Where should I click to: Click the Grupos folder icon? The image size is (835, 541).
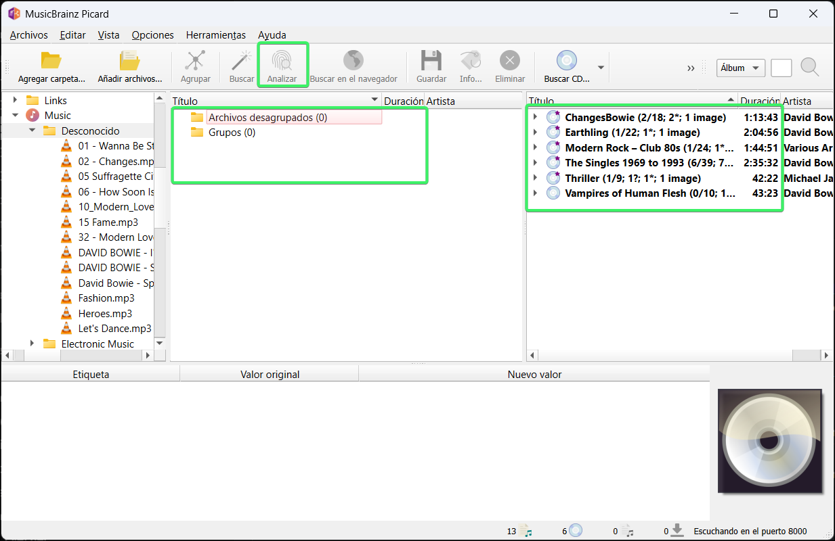click(x=197, y=132)
